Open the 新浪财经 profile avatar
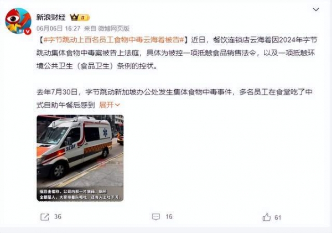Viewport: 332px width, 233px height. [18, 21]
